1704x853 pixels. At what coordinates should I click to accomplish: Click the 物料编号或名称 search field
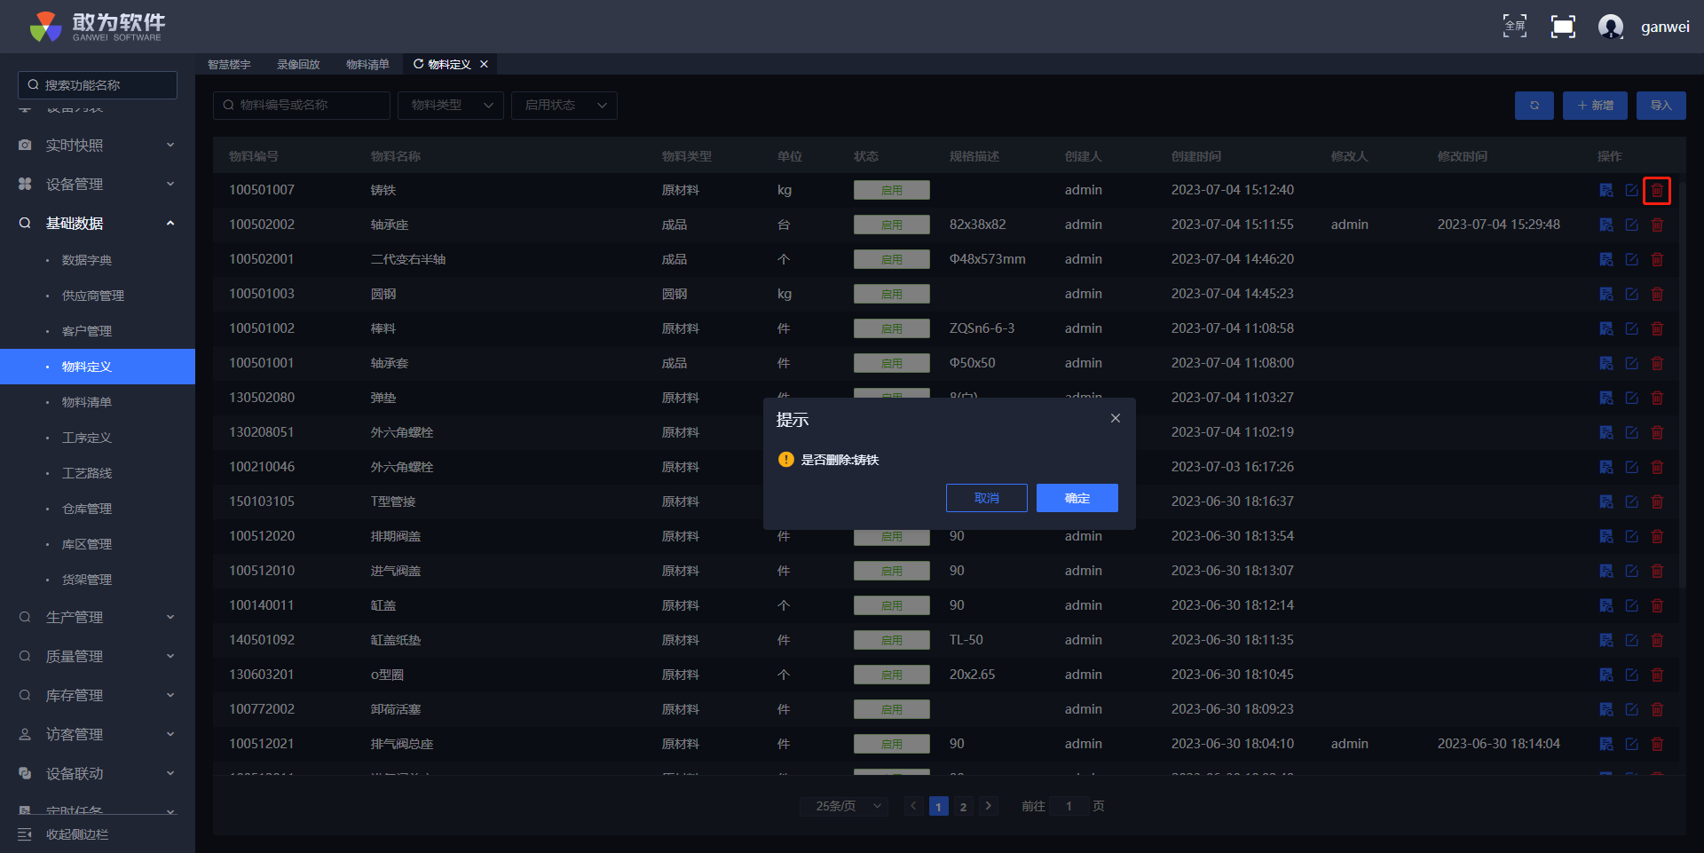coord(302,106)
